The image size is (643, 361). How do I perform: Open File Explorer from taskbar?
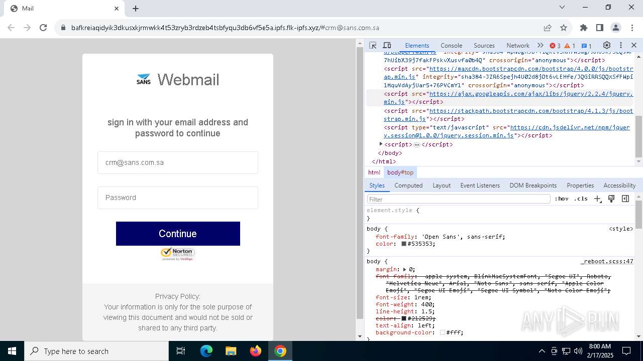tap(231, 351)
